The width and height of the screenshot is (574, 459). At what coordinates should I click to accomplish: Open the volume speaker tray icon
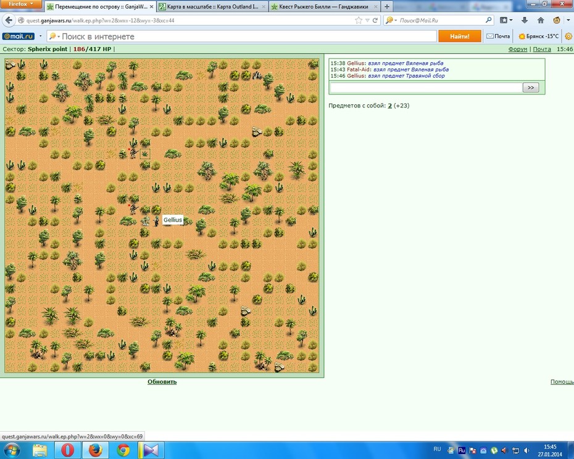point(526,450)
